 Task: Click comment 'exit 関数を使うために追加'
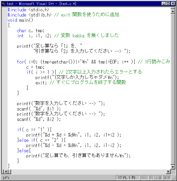click(x=90, y=15)
